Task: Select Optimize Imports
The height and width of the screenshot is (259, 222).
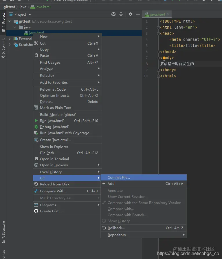Action: 67,96
